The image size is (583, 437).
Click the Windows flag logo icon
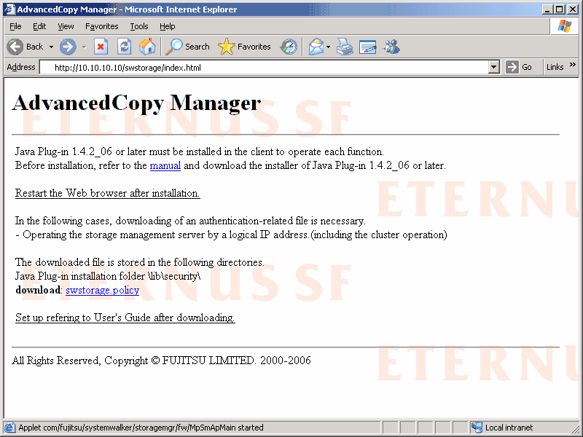pyautogui.click(x=564, y=26)
